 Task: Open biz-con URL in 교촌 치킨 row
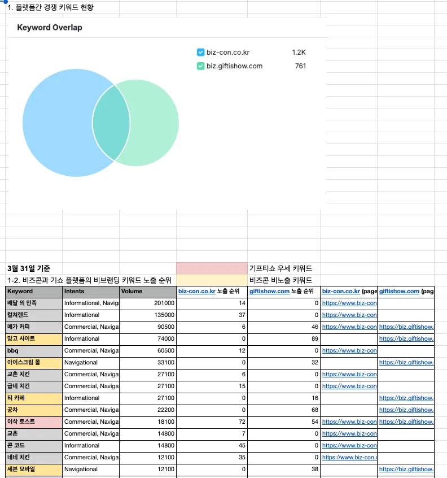349,375
